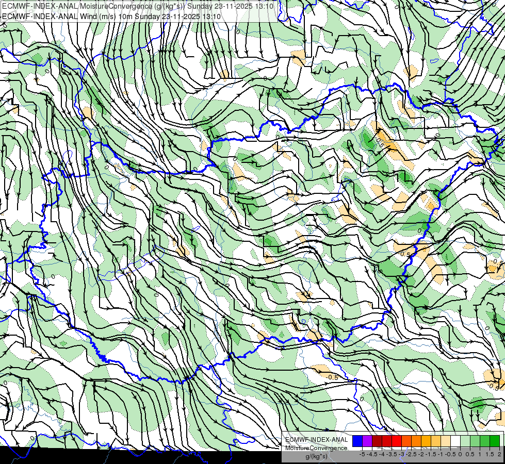Click the legend scale value '-5'
Screen dimensions: 505x464
tap(362, 454)
